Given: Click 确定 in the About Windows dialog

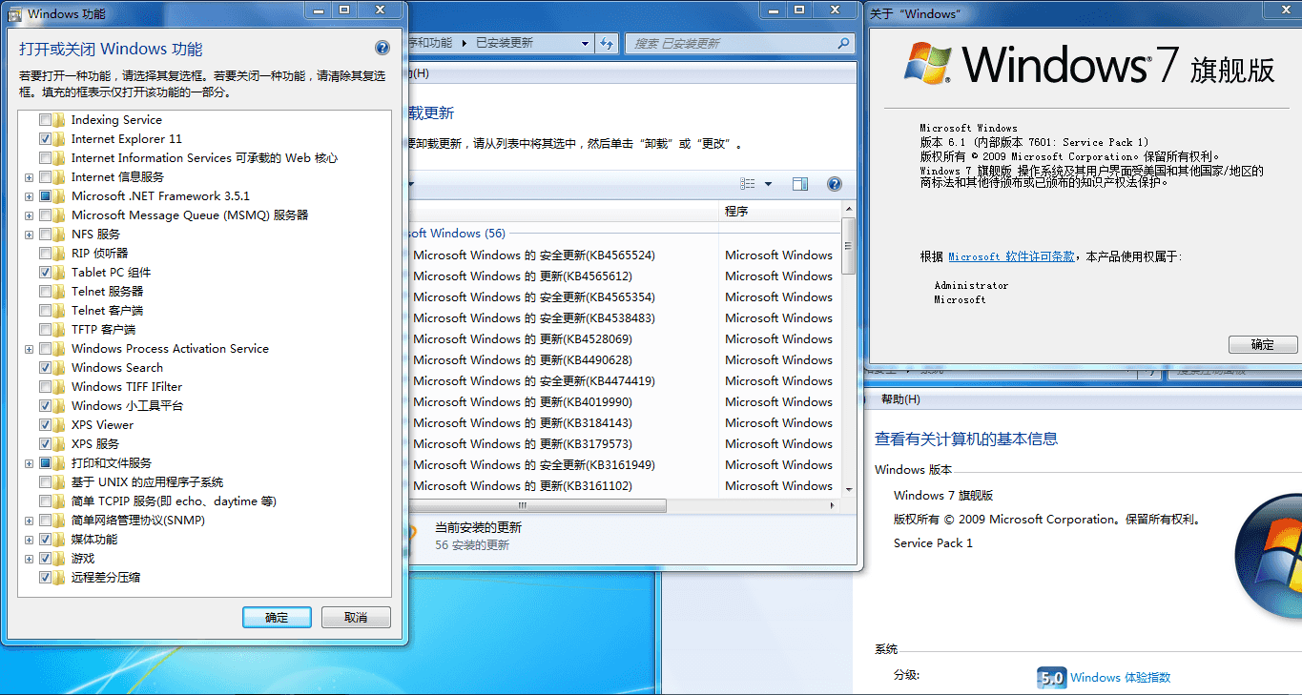Looking at the screenshot, I should (x=1263, y=344).
